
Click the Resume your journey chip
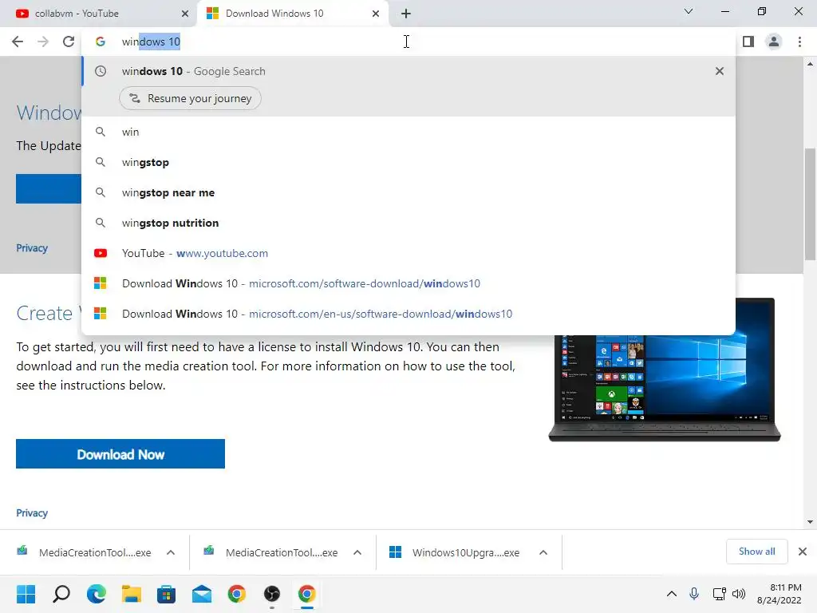(190, 98)
